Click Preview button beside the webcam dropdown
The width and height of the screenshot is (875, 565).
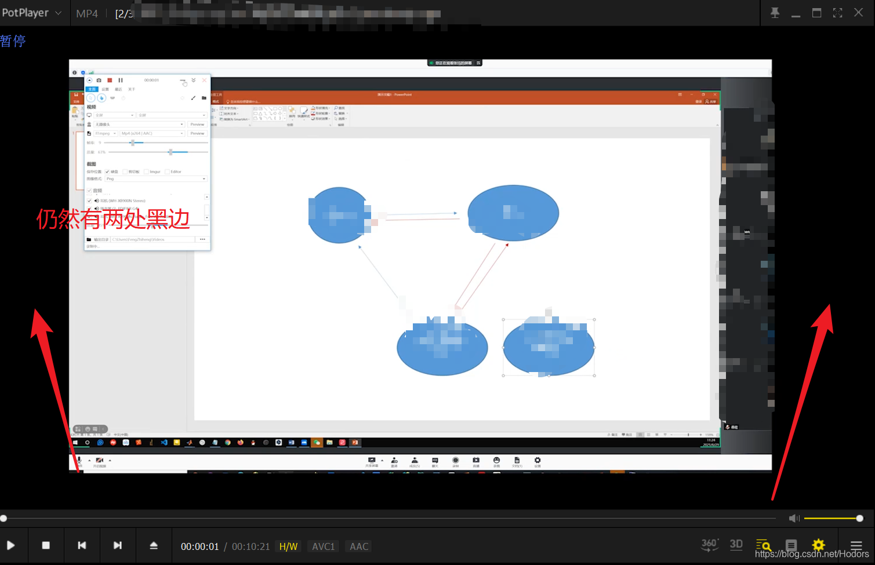[197, 124]
